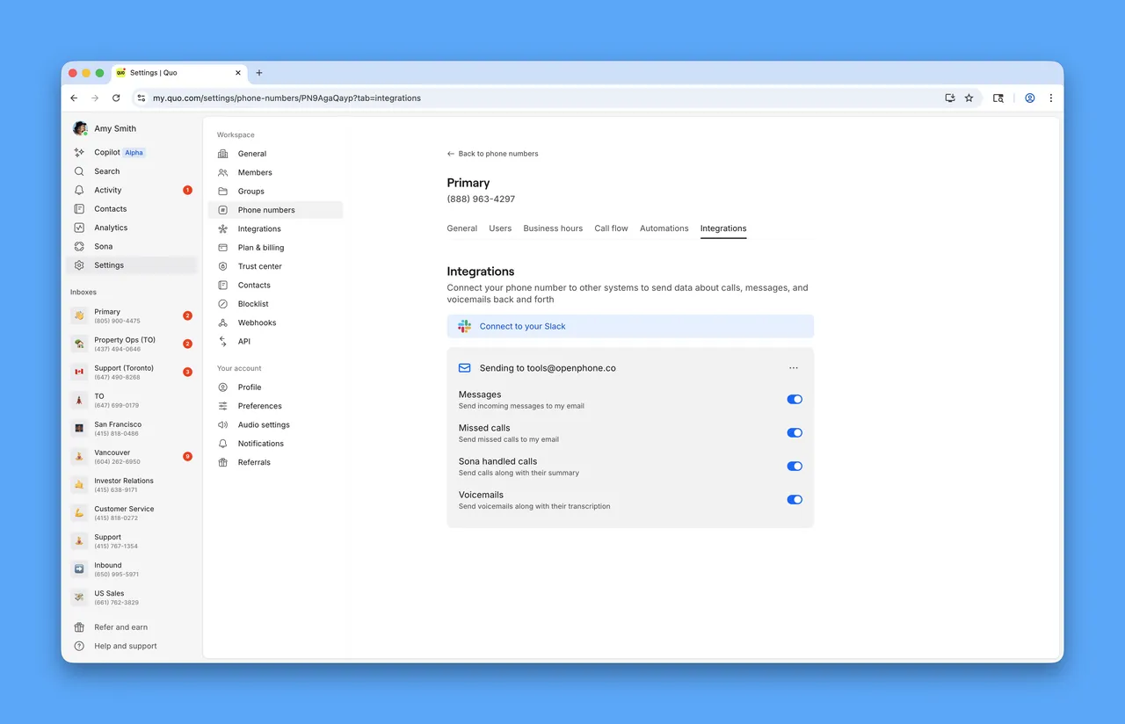This screenshot has height=724, width=1125.
Task: Open Activity bell in sidebar
Action: tap(79, 190)
